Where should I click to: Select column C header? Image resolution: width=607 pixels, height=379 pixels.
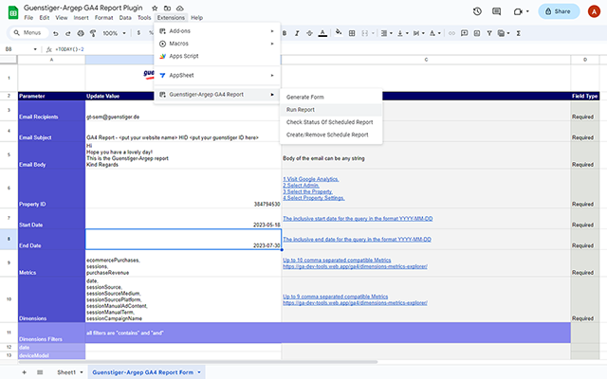pos(426,60)
